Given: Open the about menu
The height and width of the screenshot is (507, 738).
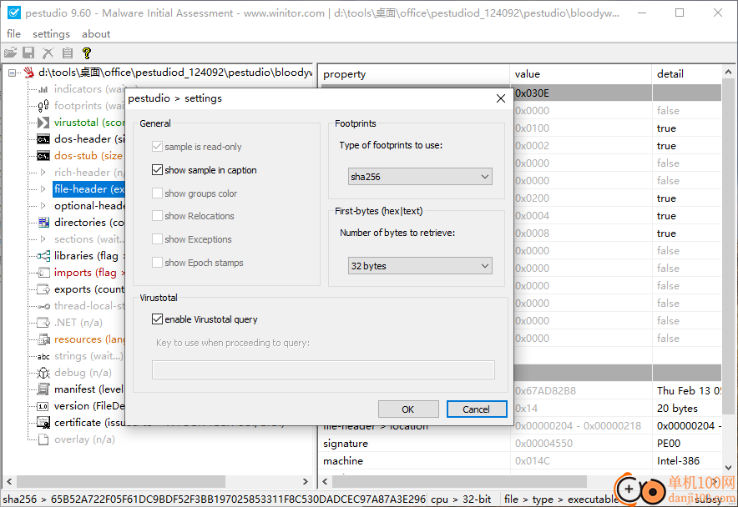Looking at the screenshot, I should coord(96,34).
